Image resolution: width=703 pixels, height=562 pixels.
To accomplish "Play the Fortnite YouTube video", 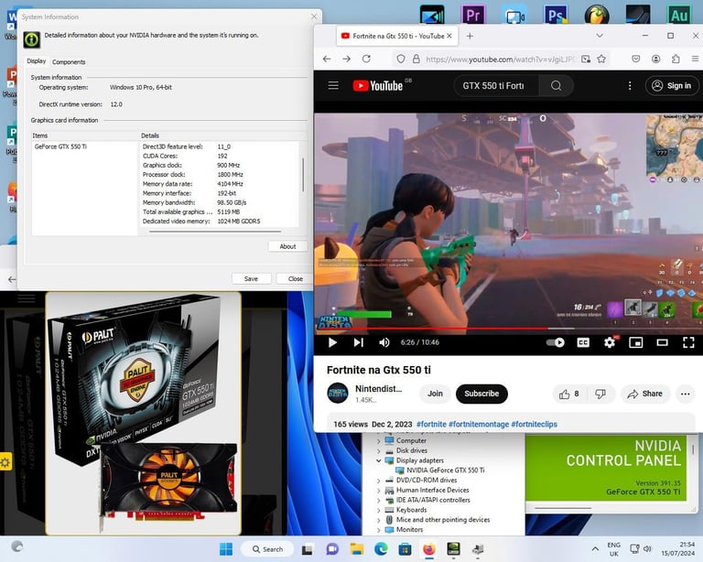I will point(332,342).
